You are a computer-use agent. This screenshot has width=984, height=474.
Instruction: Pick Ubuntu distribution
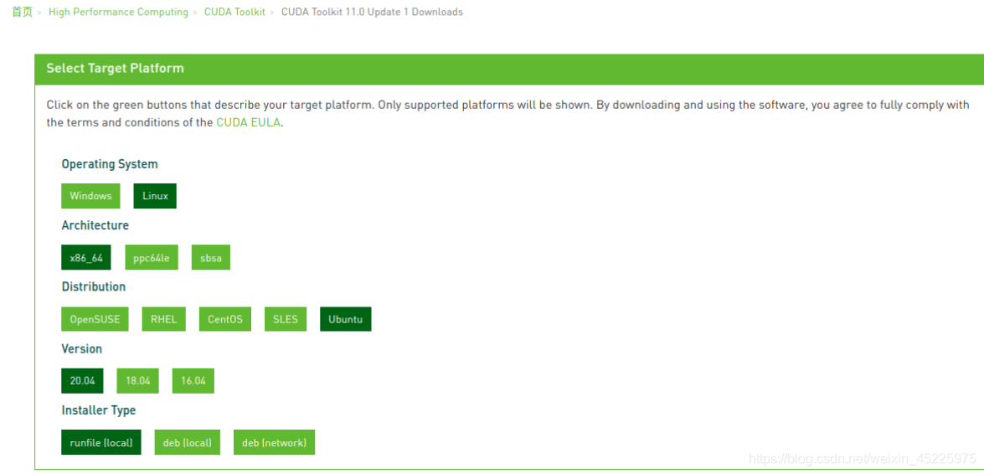(345, 319)
